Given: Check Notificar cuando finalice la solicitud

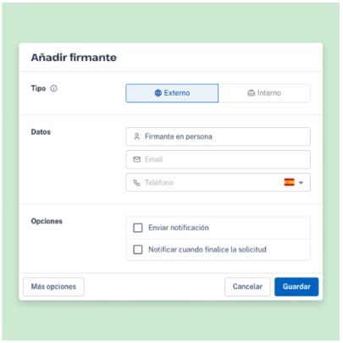Looking at the screenshot, I should [x=138, y=250].
